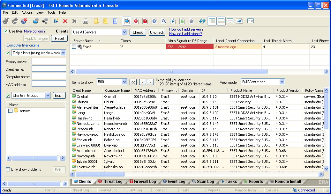Select the Nemeckova-nb client row

(x=197, y=124)
